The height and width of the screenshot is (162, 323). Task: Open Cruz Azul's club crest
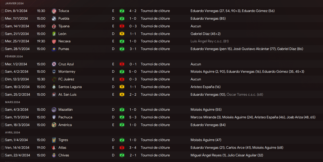[x=54, y=64]
